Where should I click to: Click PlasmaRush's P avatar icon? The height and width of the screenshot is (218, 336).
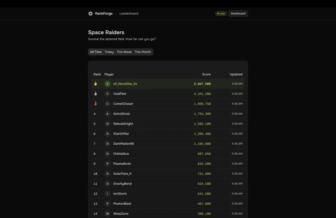tap(108, 164)
